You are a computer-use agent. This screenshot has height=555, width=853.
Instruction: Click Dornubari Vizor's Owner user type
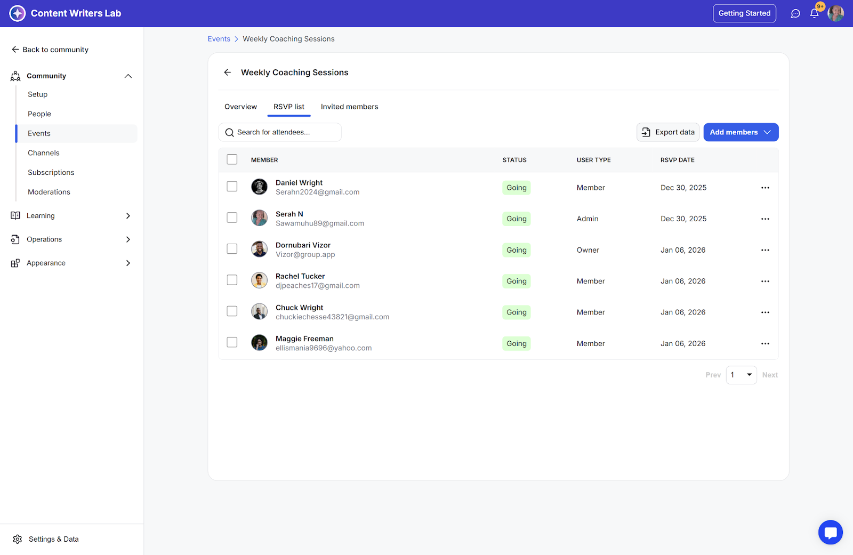coord(588,250)
